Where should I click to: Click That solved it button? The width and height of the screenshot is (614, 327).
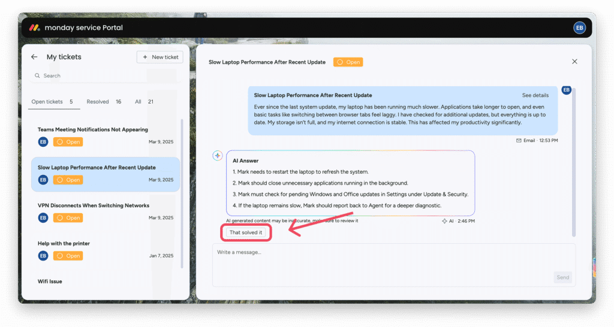[246, 232]
